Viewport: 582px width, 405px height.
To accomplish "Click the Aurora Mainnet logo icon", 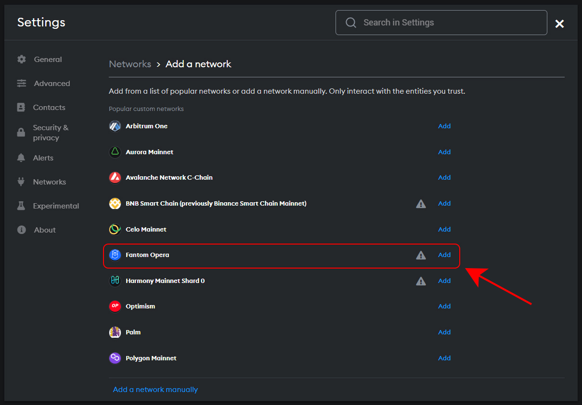I will pos(115,152).
